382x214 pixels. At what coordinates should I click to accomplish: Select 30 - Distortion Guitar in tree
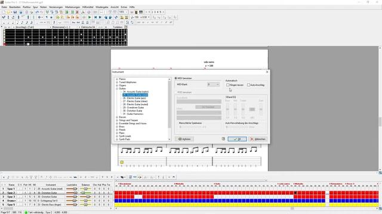click(x=133, y=111)
